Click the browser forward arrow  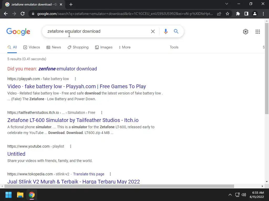coord(14,14)
